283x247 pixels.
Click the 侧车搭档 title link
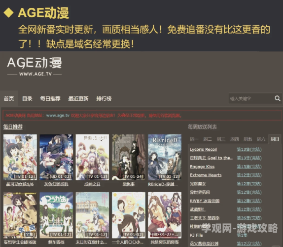pyautogui.click(x=56, y=242)
